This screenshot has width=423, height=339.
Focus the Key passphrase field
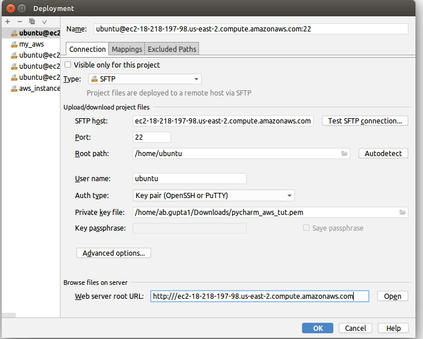189,228
